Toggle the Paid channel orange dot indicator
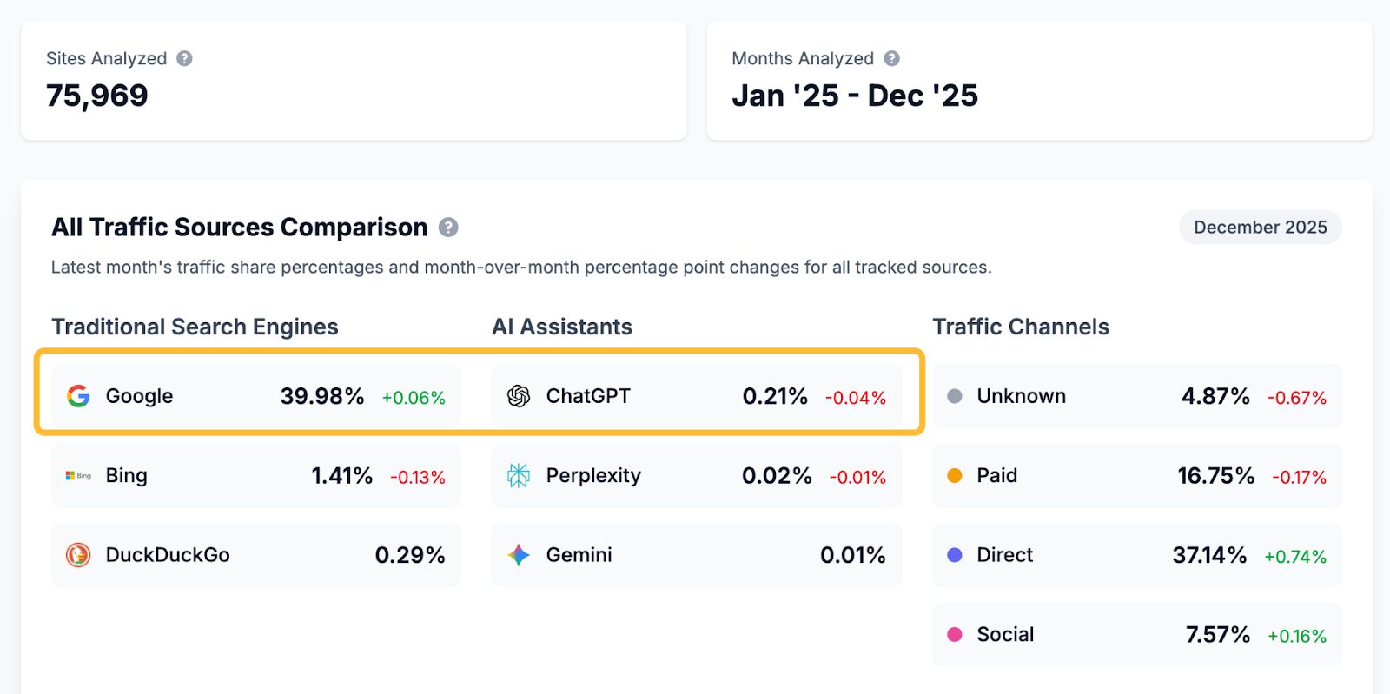The width and height of the screenshot is (1390, 694). (x=955, y=475)
